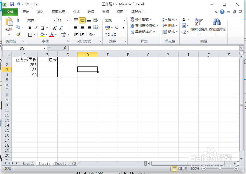The height and width of the screenshot is (174, 246).
Task: Open the Name Box dropdown arrow
Action: tap(44, 48)
